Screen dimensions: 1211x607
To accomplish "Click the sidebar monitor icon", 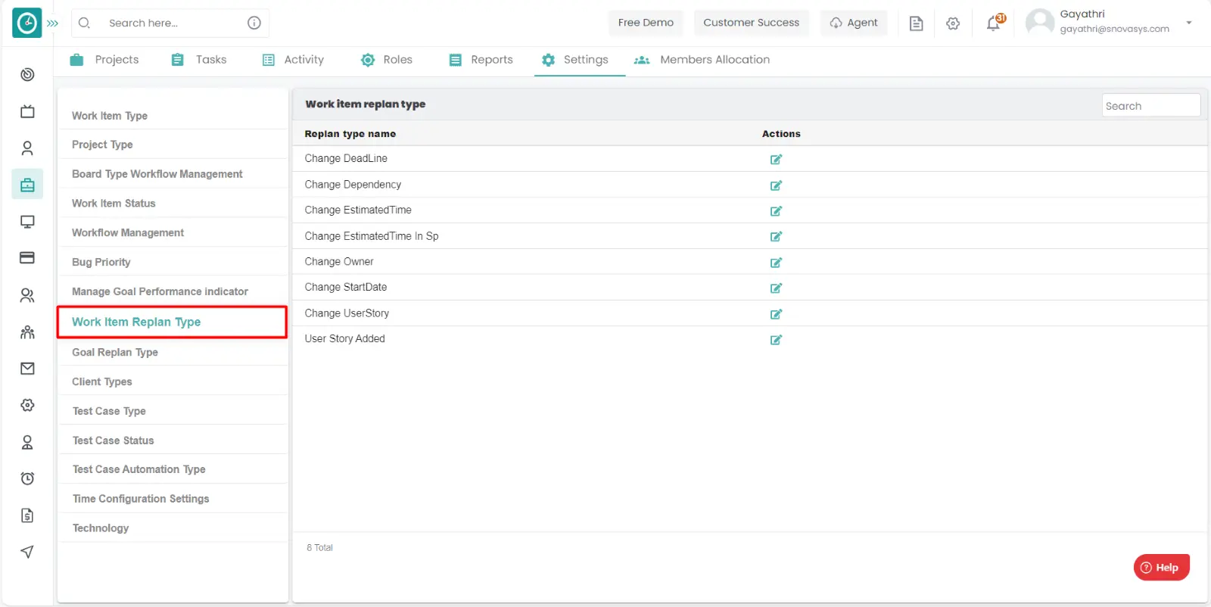I will tap(27, 222).
